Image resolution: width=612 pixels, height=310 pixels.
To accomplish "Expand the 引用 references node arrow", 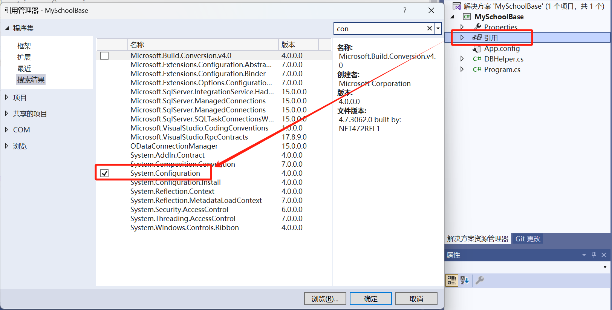I will [x=462, y=38].
